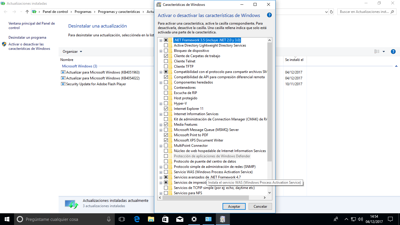Expand Bloqueo de dispositivo node
Viewport: 400px width, 225px height.
tap(161, 51)
